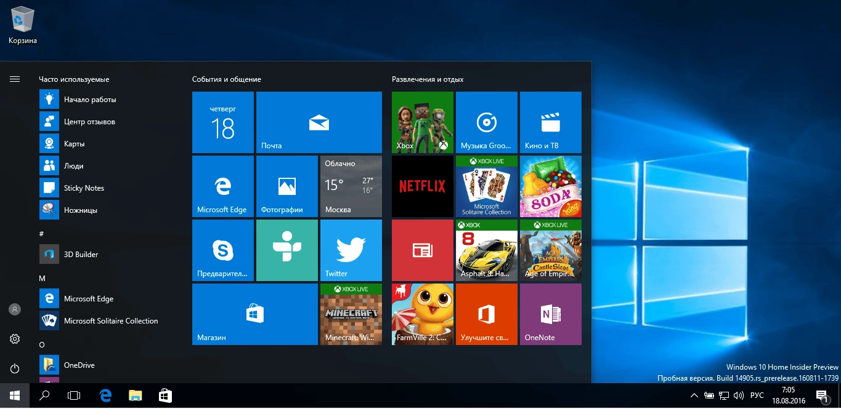The image size is (841, 409).
Task: Switch input language РУС indicator
Action: [758, 395]
